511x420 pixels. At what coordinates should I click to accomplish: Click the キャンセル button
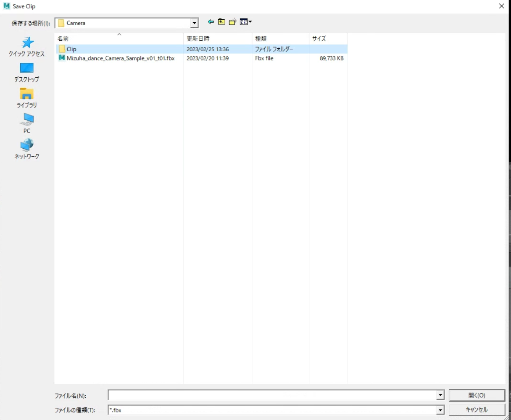coord(477,409)
